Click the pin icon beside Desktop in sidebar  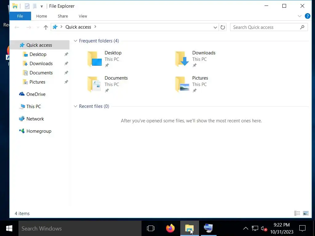click(x=66, y=54)
